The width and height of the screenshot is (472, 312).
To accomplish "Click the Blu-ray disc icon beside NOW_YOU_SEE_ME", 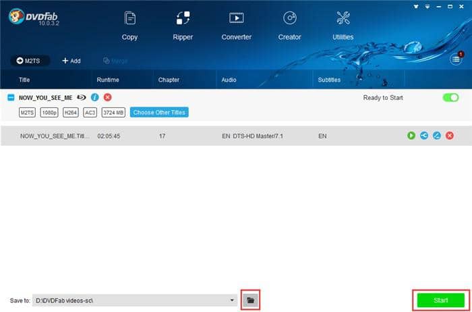I will click(x=82, y=97).
